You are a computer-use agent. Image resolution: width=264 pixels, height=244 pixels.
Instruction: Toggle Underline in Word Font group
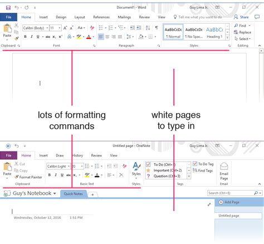coord(38,37)
